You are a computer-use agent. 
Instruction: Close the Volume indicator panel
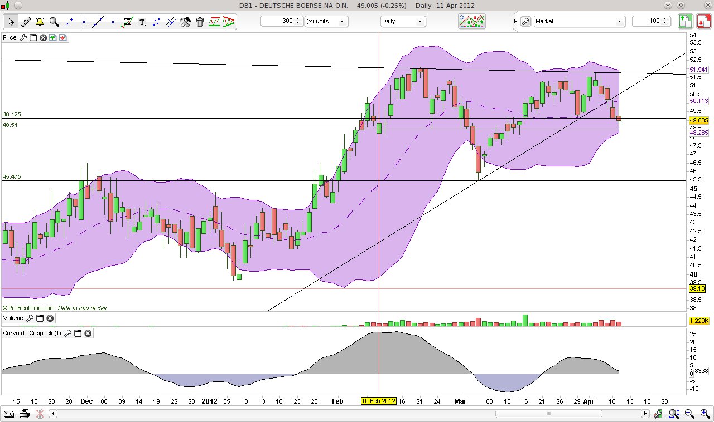pyautogui.click(x=50, y=318)
